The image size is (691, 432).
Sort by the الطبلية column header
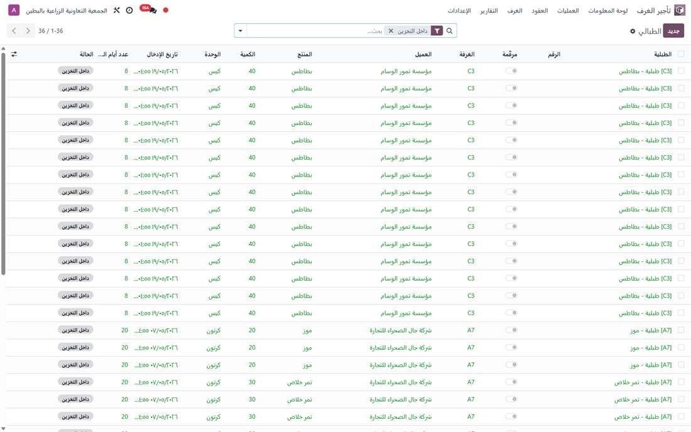662,54
